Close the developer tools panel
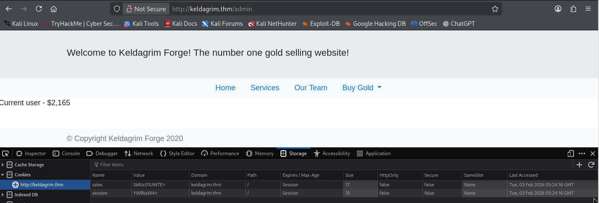 (593, 153)
